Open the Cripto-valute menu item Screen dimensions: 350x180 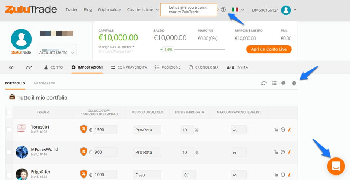[x=109, y=10]
